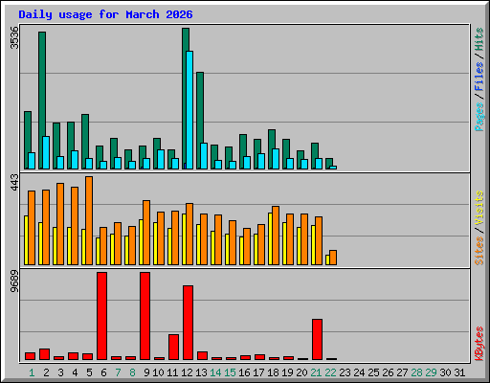Image resolution: width=490 pixels, height=383 pixels.
Task: Click day label 25 on the x-axis
Action: (373, 372)
